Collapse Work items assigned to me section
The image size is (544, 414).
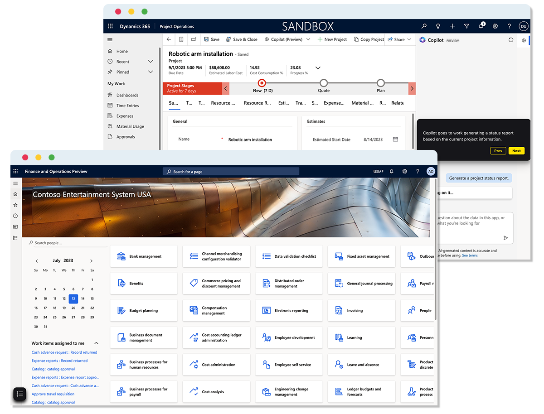point(96,343)
